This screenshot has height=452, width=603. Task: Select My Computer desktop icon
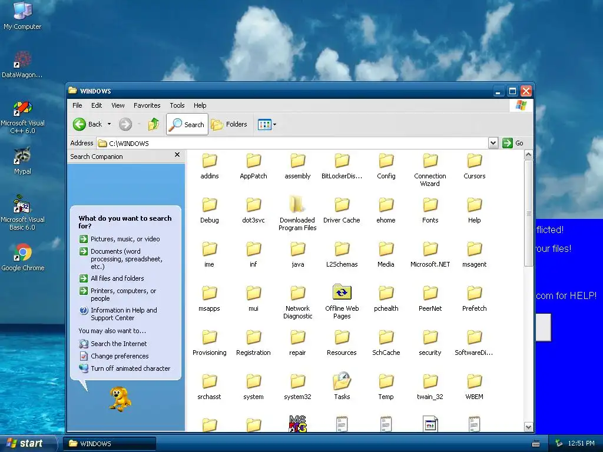(22, 15)
